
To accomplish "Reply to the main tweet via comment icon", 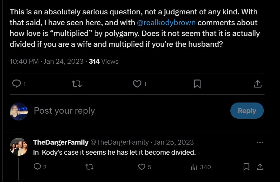I will point(17,84).
